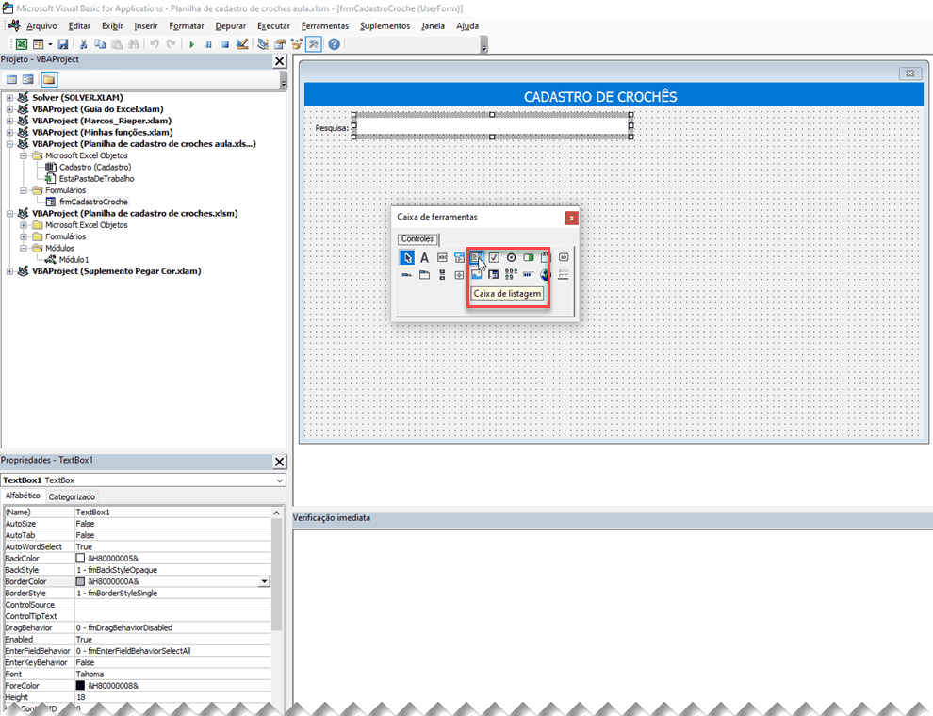Image resolution: width=933 pixels, height=716 pixels.
Task: Click the Save icon in the toolbar
Action: coord(63,43)
